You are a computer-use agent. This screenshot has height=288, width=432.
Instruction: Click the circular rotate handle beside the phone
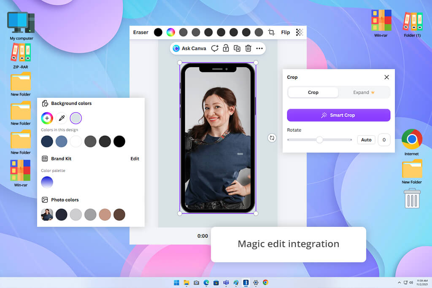click(272, 138)
